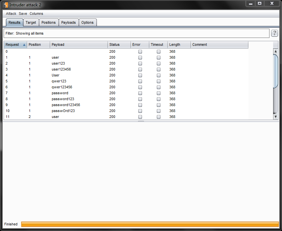
Task: Click Timeout checkbox in row 11
Action: coord(158,117)
